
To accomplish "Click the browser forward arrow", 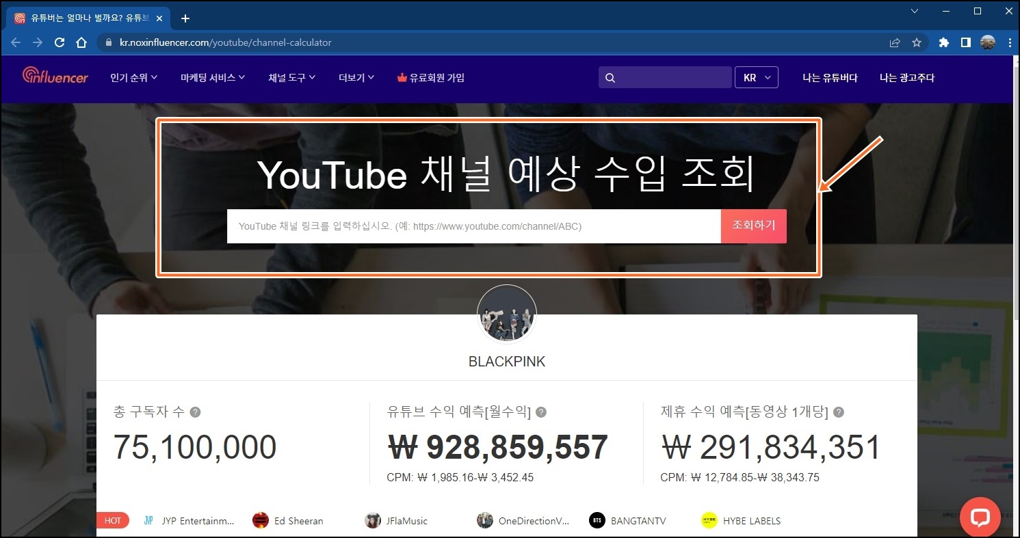I will point(38,42).
